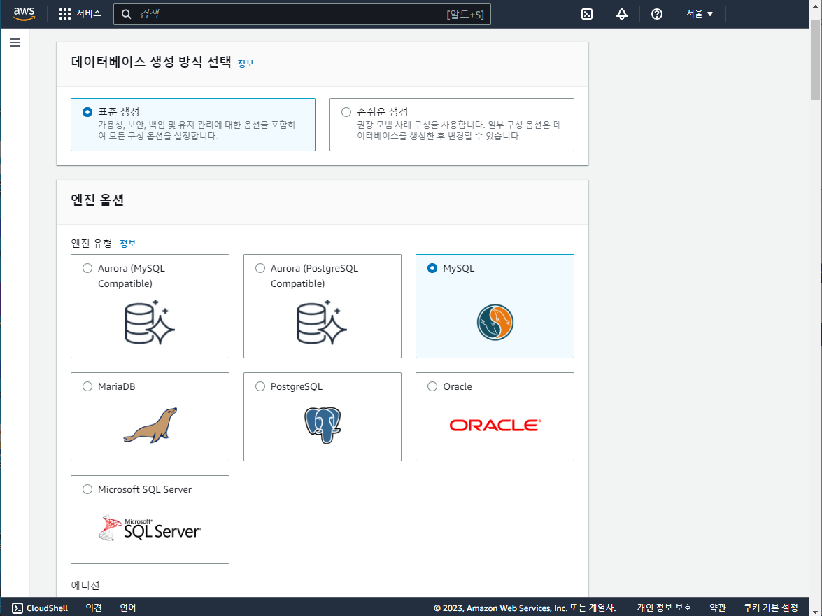Click the 2023 Amazon Web Services copyright text
The width and height of the screenshot is (822, 616).
[525, 608]
